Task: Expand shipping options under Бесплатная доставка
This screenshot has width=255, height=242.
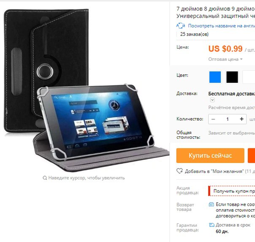Action: [212, 100]
